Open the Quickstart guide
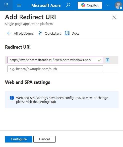This screenshot has width=123, height=147. pyautogui.click(x=50, y=33)
